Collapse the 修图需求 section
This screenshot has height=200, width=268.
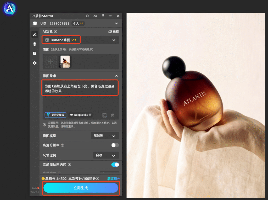point(116,76)
